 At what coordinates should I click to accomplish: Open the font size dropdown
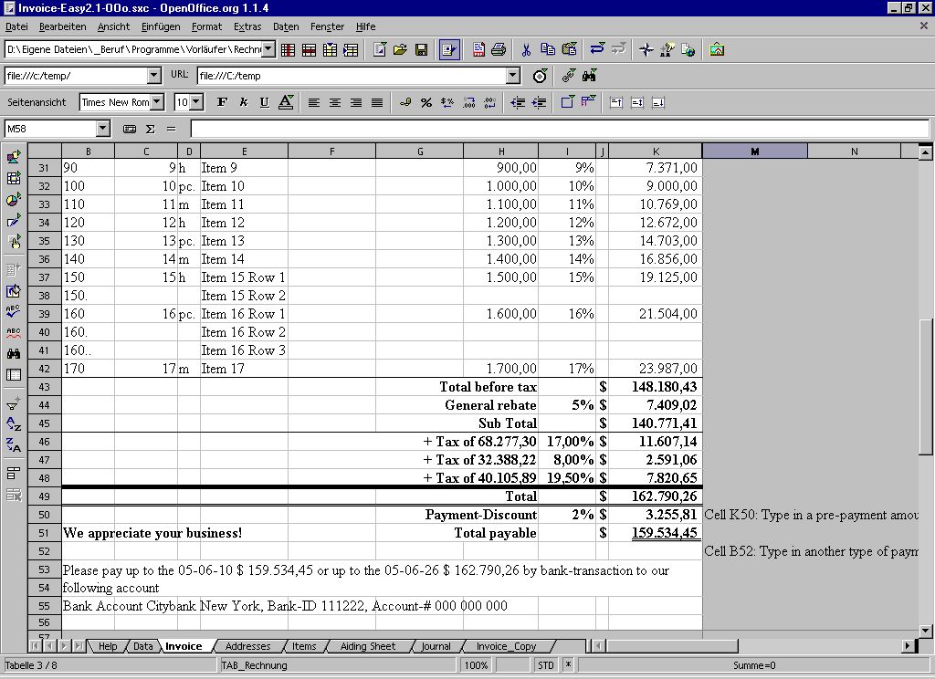click(x=196, y=102)
